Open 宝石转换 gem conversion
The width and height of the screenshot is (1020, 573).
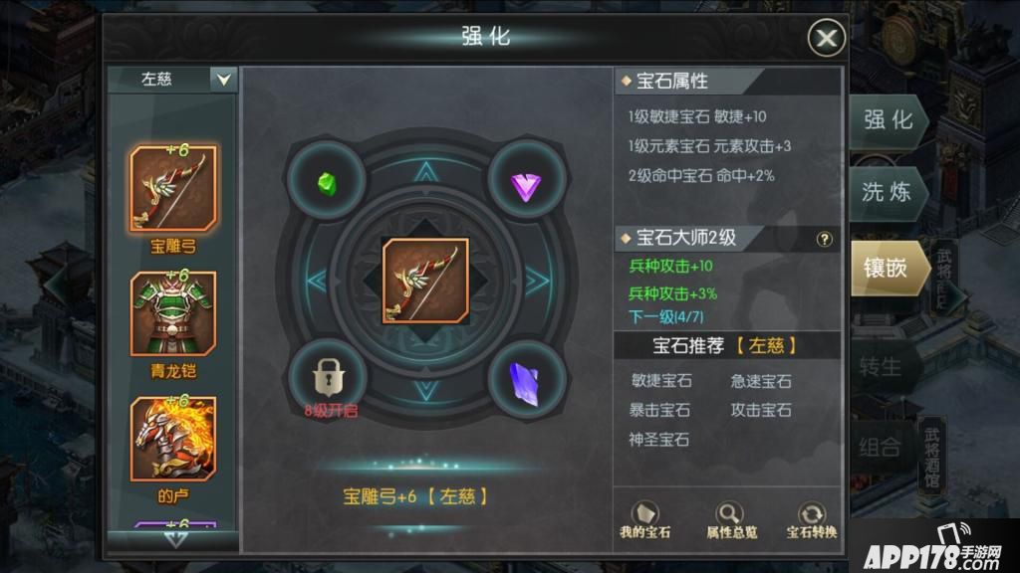click(811, 520)
